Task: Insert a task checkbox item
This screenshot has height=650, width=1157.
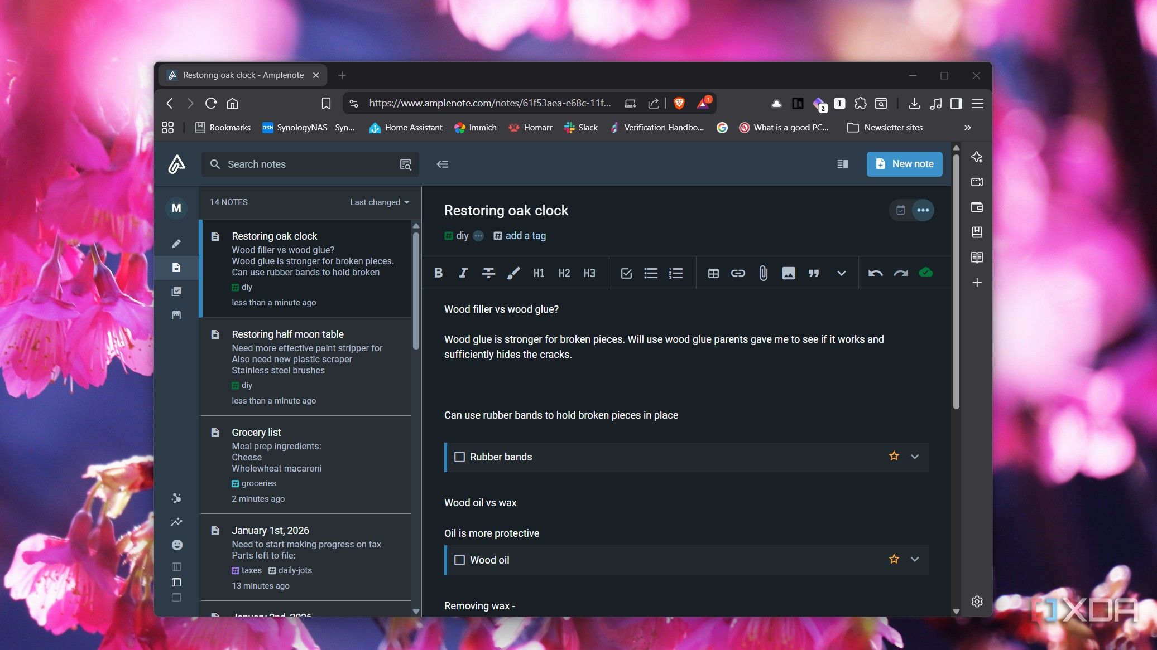Action: (626, 273)
